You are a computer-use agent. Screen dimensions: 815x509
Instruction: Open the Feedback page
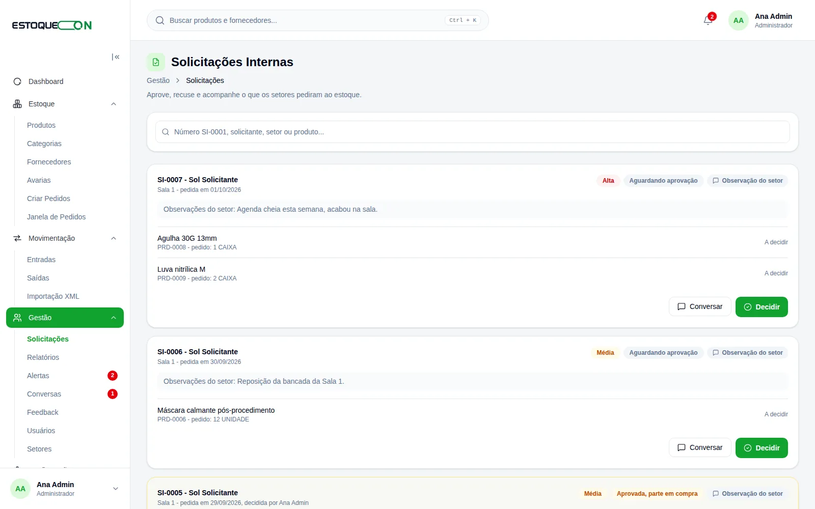coord(43,412)
